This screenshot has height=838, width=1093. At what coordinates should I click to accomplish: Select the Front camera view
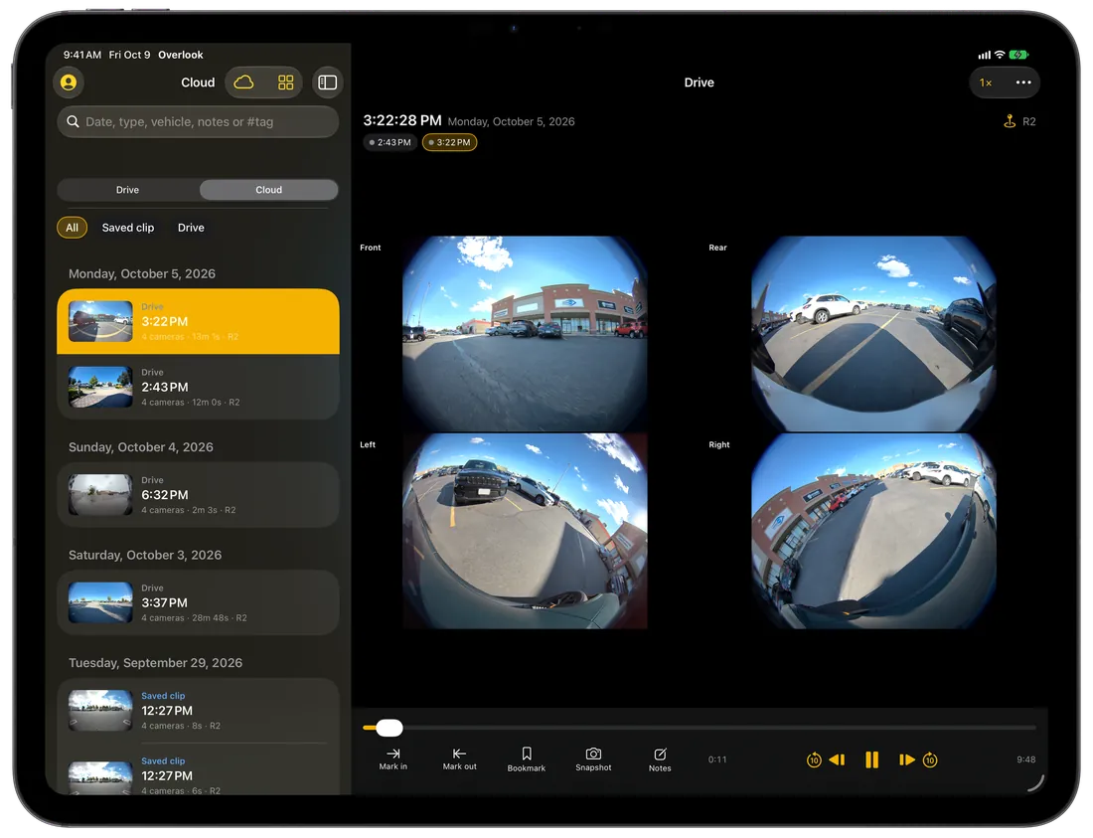(525, 334)
